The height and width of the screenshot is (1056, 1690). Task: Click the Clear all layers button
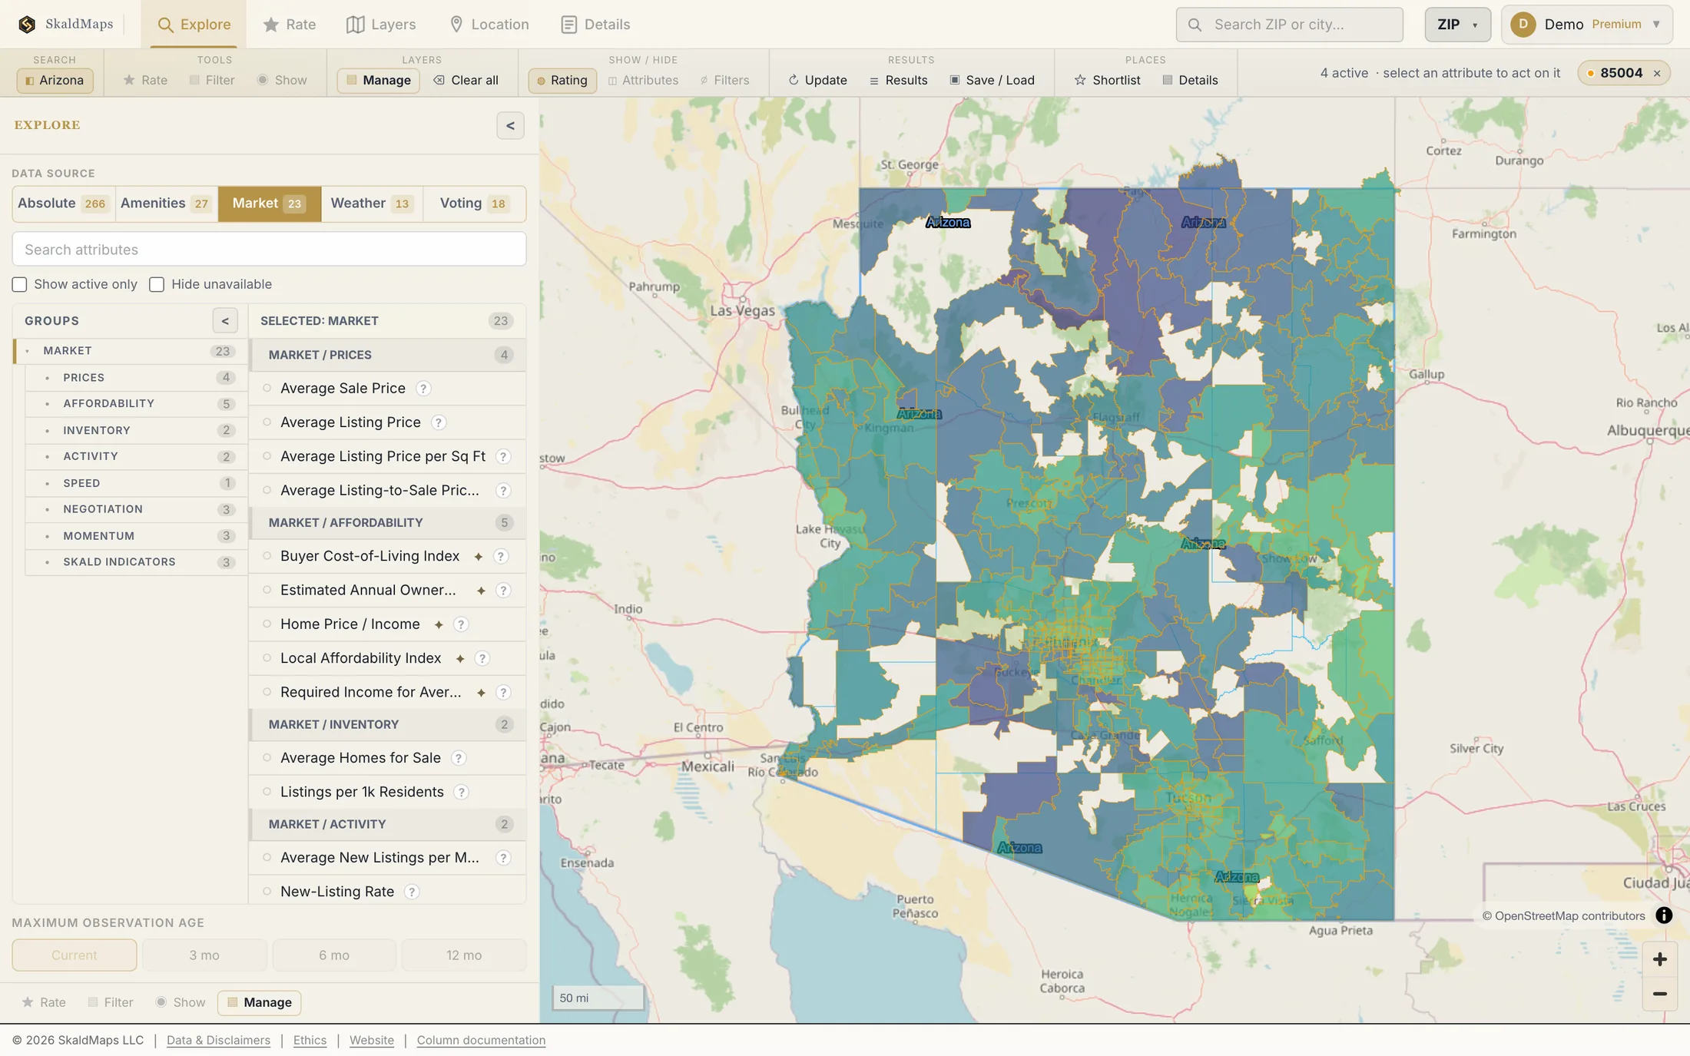pos(466,80)
